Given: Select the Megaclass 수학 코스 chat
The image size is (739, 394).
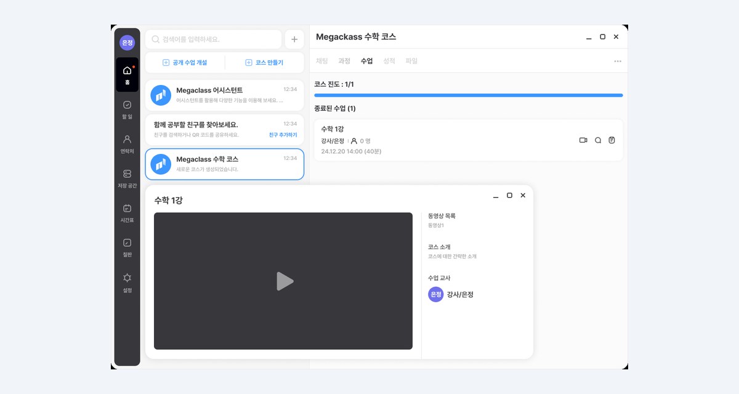Looking at the screenshot, I should click(224, 164).
